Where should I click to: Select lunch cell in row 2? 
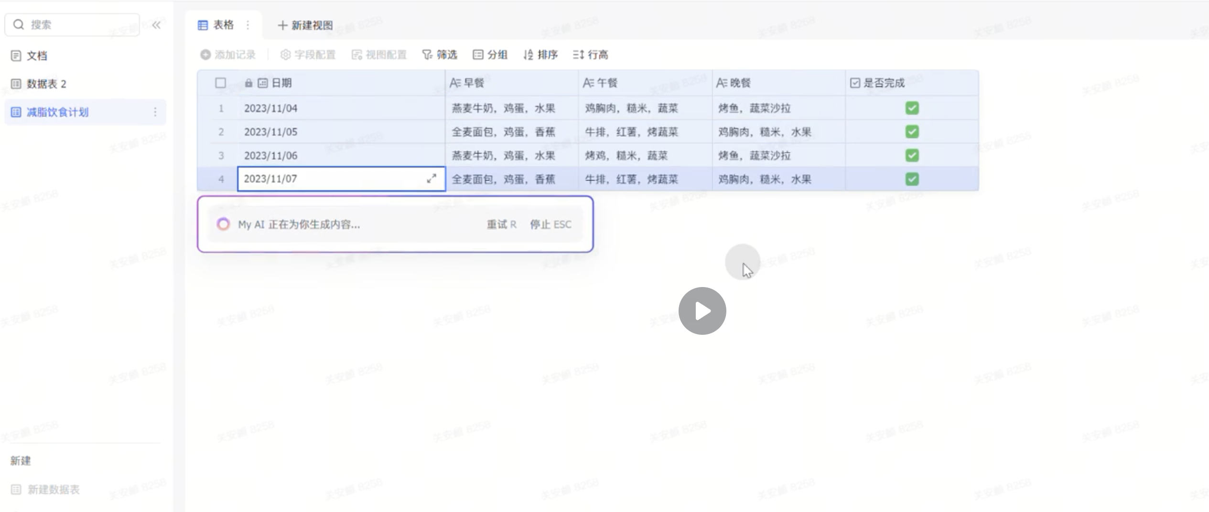coord(645,131)
